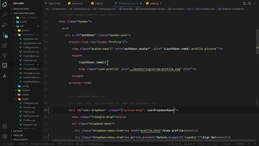Switch to the index.js tab

154,4
